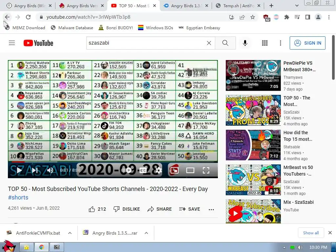Toggle the Chrome side panel icon

click(308, 17)
